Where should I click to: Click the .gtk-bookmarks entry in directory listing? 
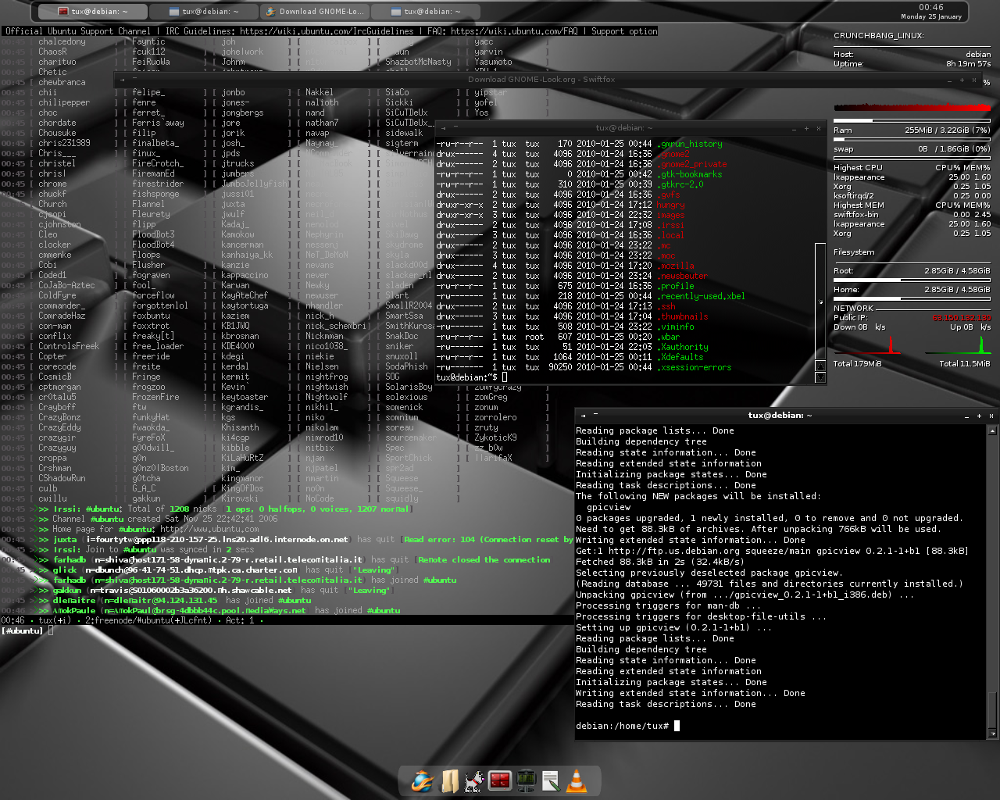click(690, 174)
